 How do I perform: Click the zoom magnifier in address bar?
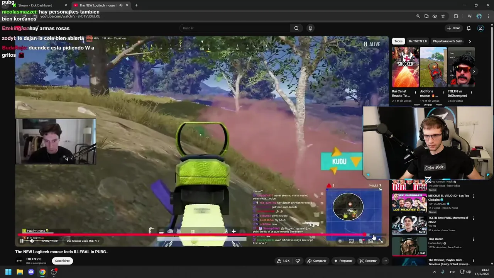pyautogui.click(x=418, y=16)
